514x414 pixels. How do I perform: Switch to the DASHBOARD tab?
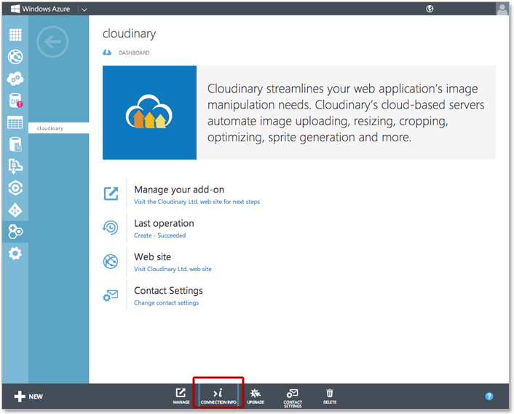(134, 52)
